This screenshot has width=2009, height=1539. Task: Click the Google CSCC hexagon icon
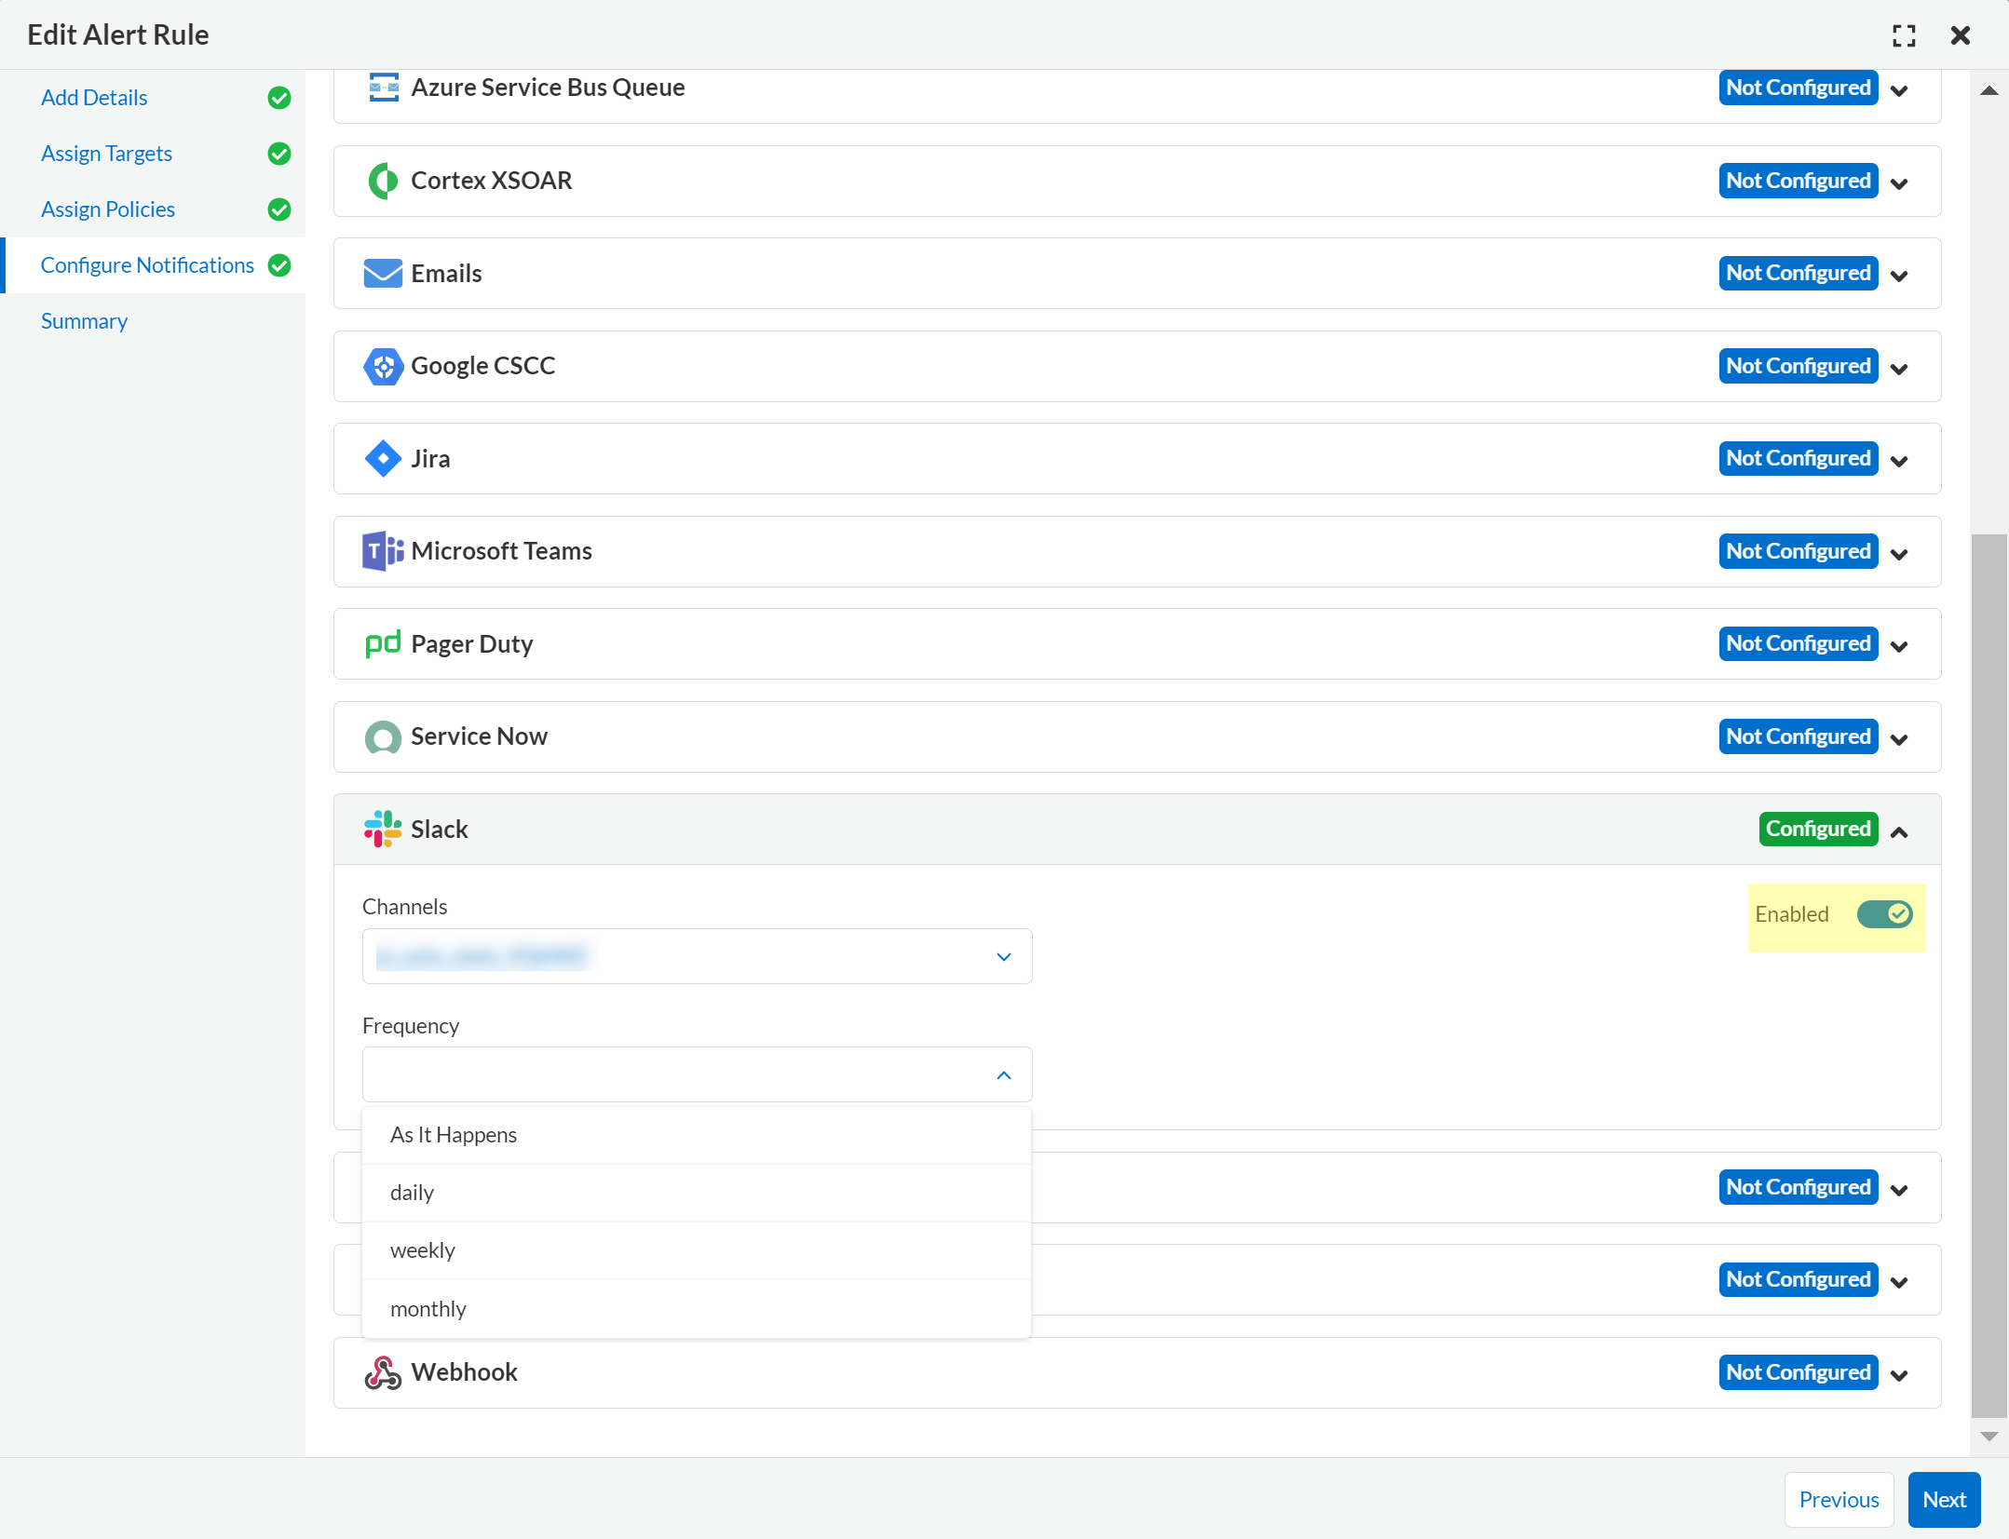point(383,366)
